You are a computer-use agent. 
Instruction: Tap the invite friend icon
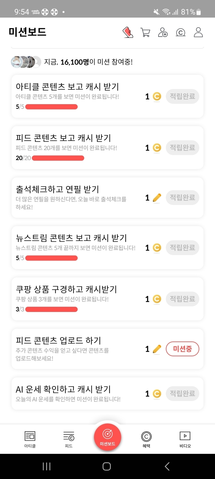tap(163, 32)
